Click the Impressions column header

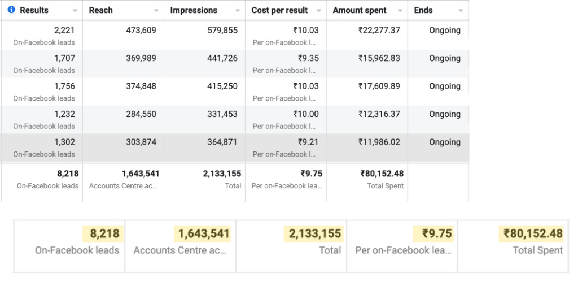(194, 10)
